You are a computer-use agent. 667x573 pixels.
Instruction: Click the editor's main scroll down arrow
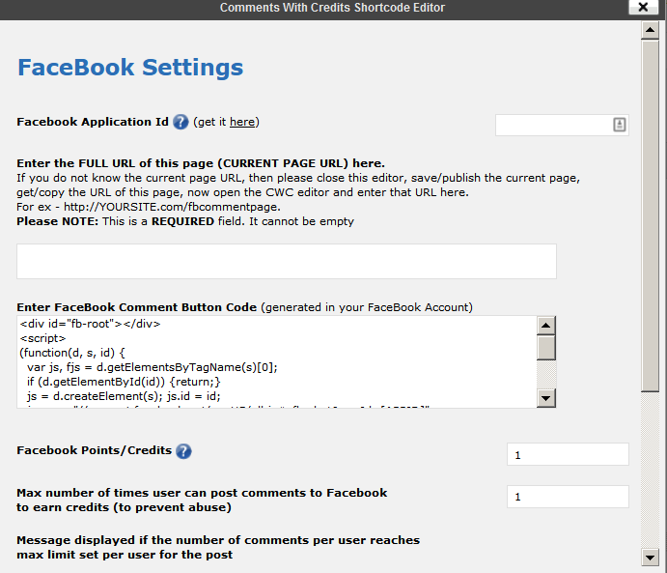[650, 556]
